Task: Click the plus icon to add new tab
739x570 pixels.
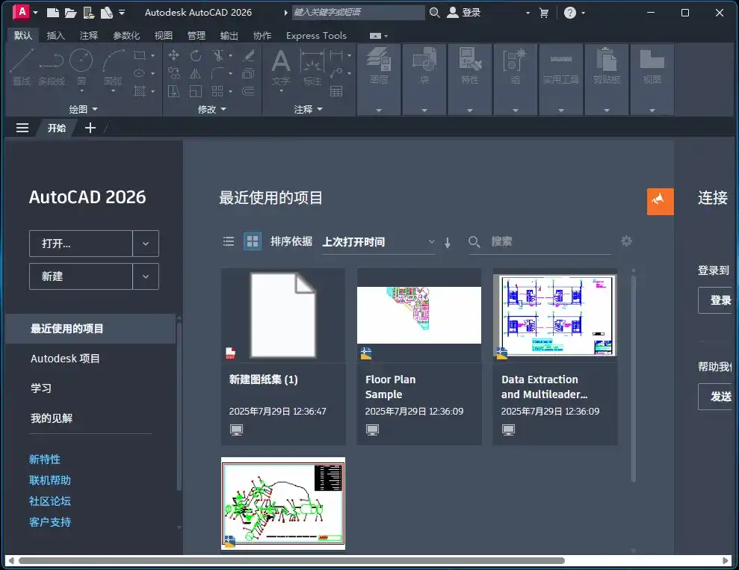Action: coord(90,128)
